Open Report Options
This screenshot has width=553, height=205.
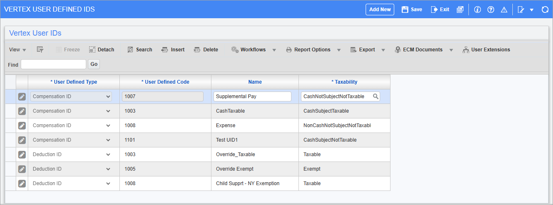point(308,50)
